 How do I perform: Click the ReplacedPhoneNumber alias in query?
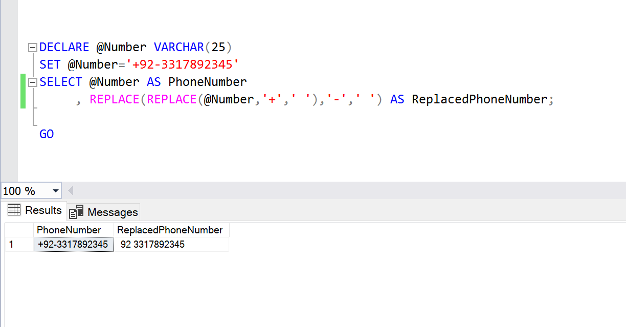click(479, 99)
